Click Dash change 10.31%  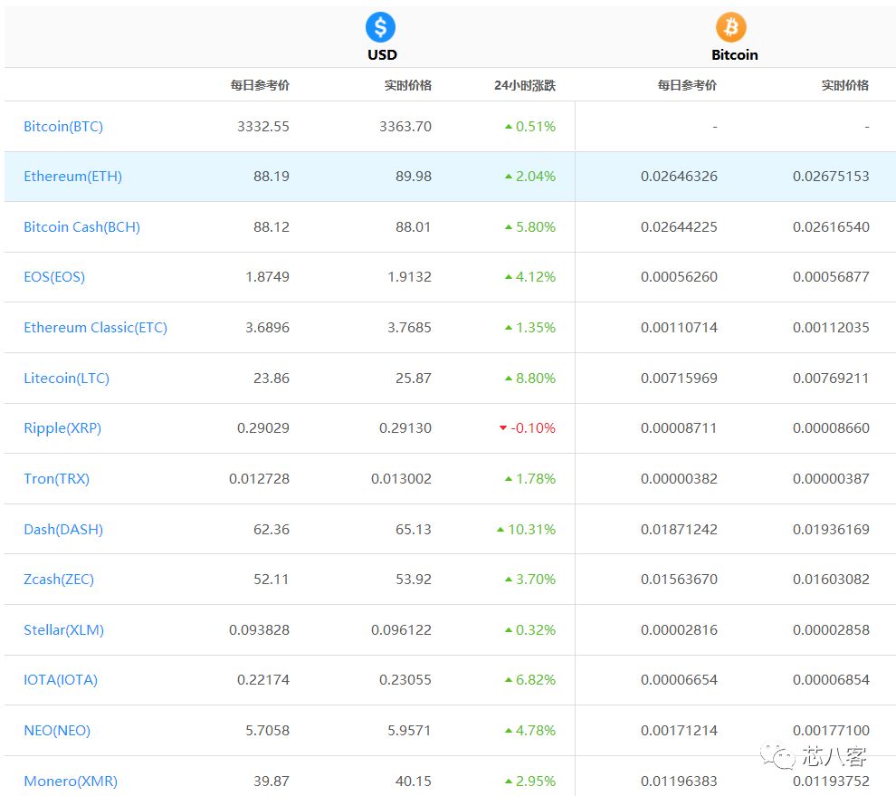(526, 530)
